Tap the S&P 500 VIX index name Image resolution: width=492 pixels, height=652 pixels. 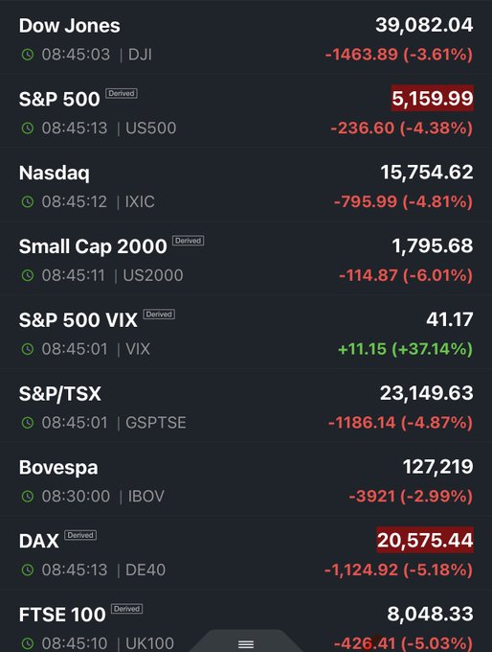click(x=78, y=320)
